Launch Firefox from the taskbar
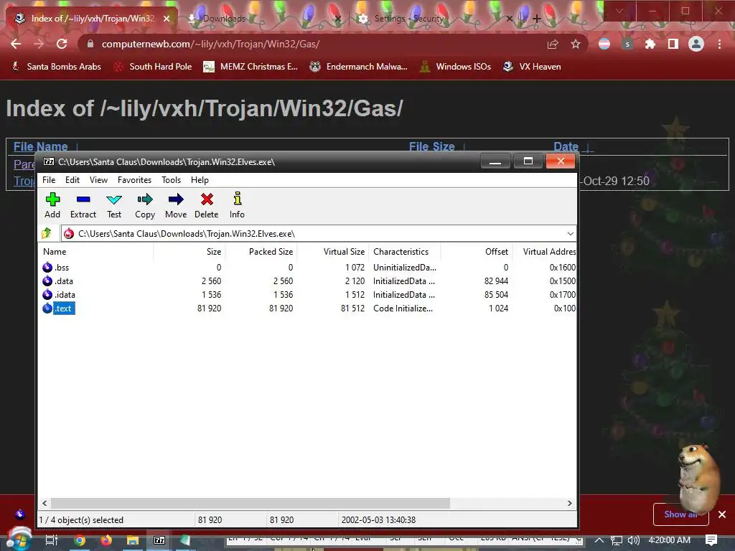Viewport: 735px width, 551px height. click(106, 540)
